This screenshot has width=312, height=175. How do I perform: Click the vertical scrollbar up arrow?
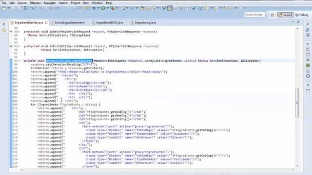(x=297, y=28)
